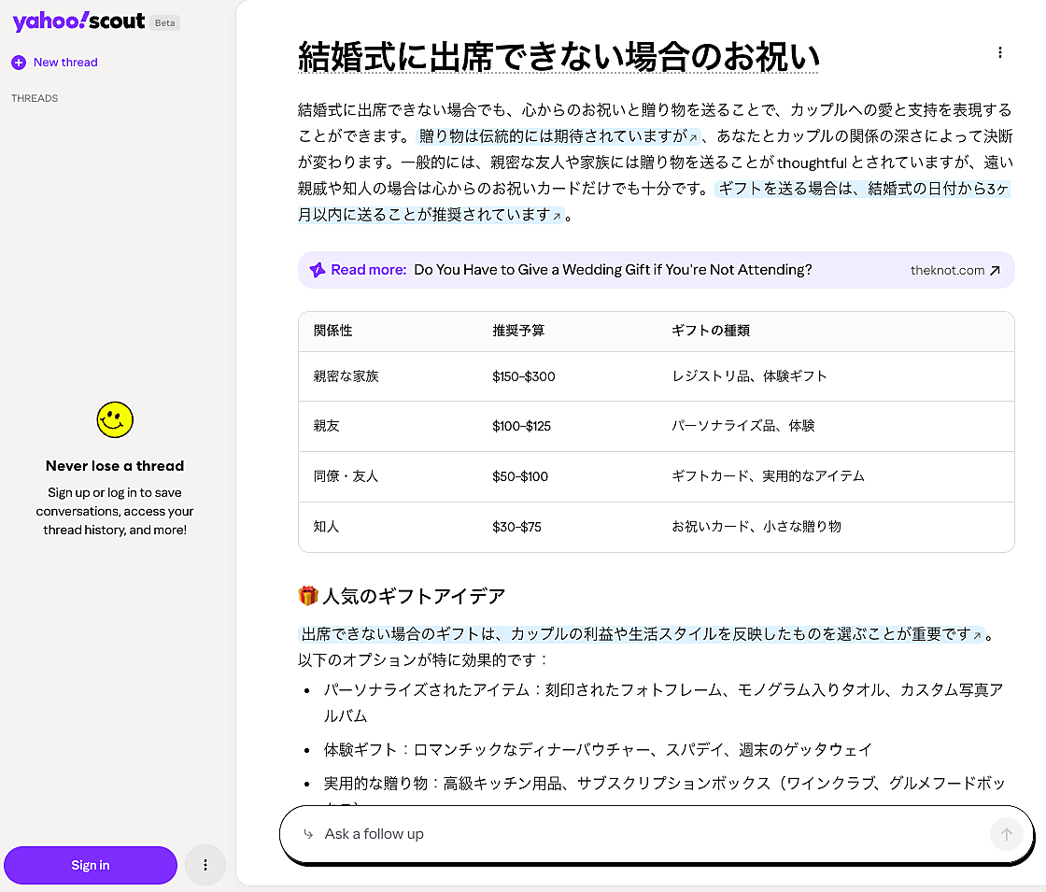This screenshot has height=892, width=1046.
Task: Click the Beta badge next to logo
Action: [164, 22]
